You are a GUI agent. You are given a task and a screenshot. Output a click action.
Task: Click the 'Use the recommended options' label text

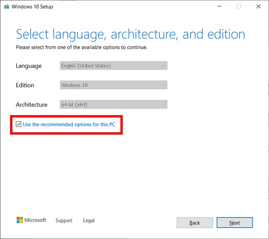point(69,125)
